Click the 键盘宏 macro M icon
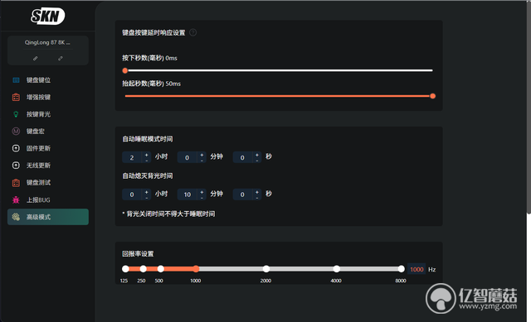This screenshot has height=322, width=531. pyautogui.click(x=16, y=131)
